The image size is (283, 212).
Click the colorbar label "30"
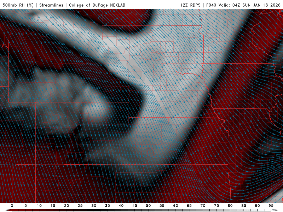pos(94,206)
